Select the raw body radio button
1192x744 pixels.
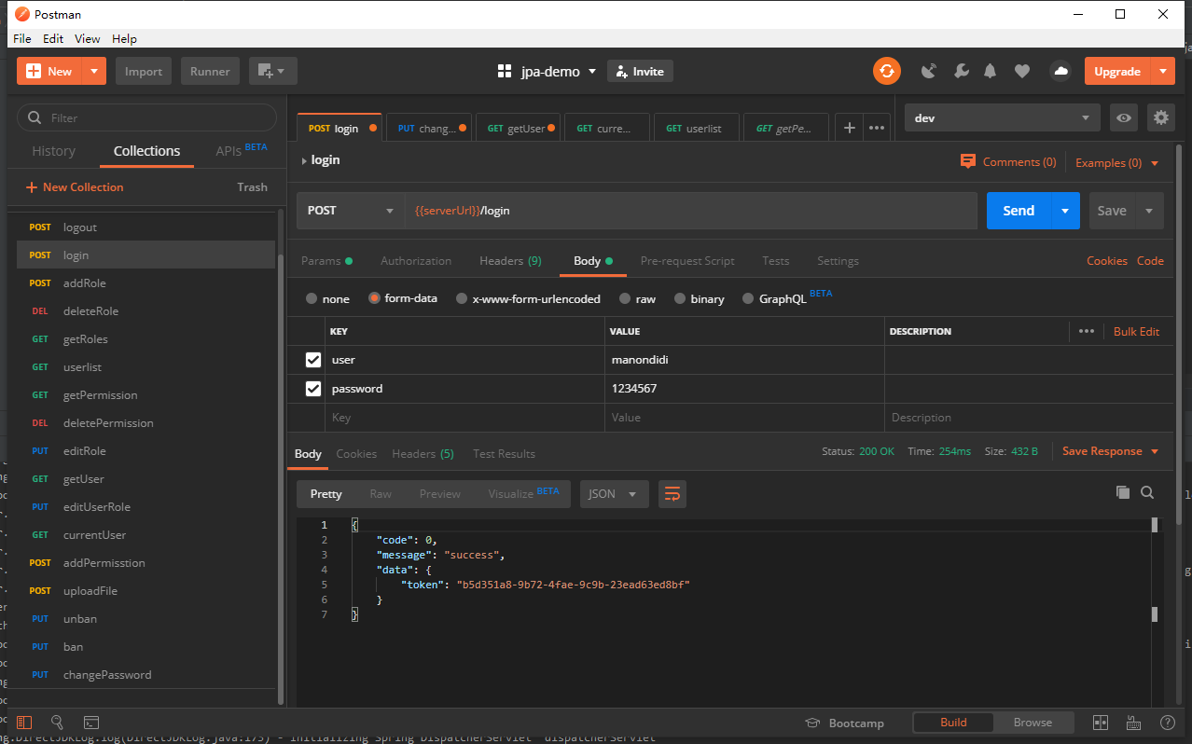(625, 298)
